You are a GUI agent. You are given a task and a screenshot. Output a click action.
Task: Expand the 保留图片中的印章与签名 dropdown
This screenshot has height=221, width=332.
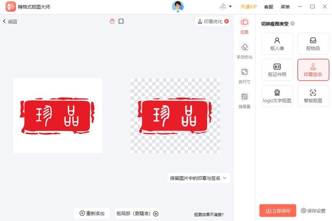199,178
